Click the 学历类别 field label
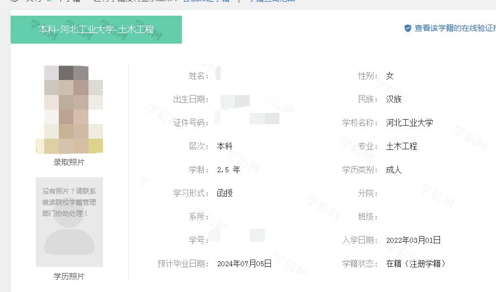 359,169
